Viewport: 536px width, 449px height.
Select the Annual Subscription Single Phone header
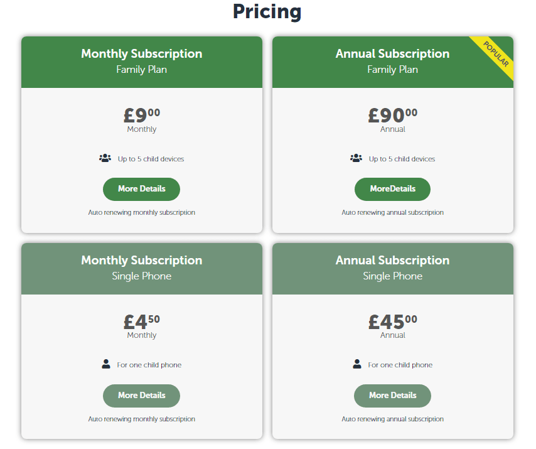393,269
